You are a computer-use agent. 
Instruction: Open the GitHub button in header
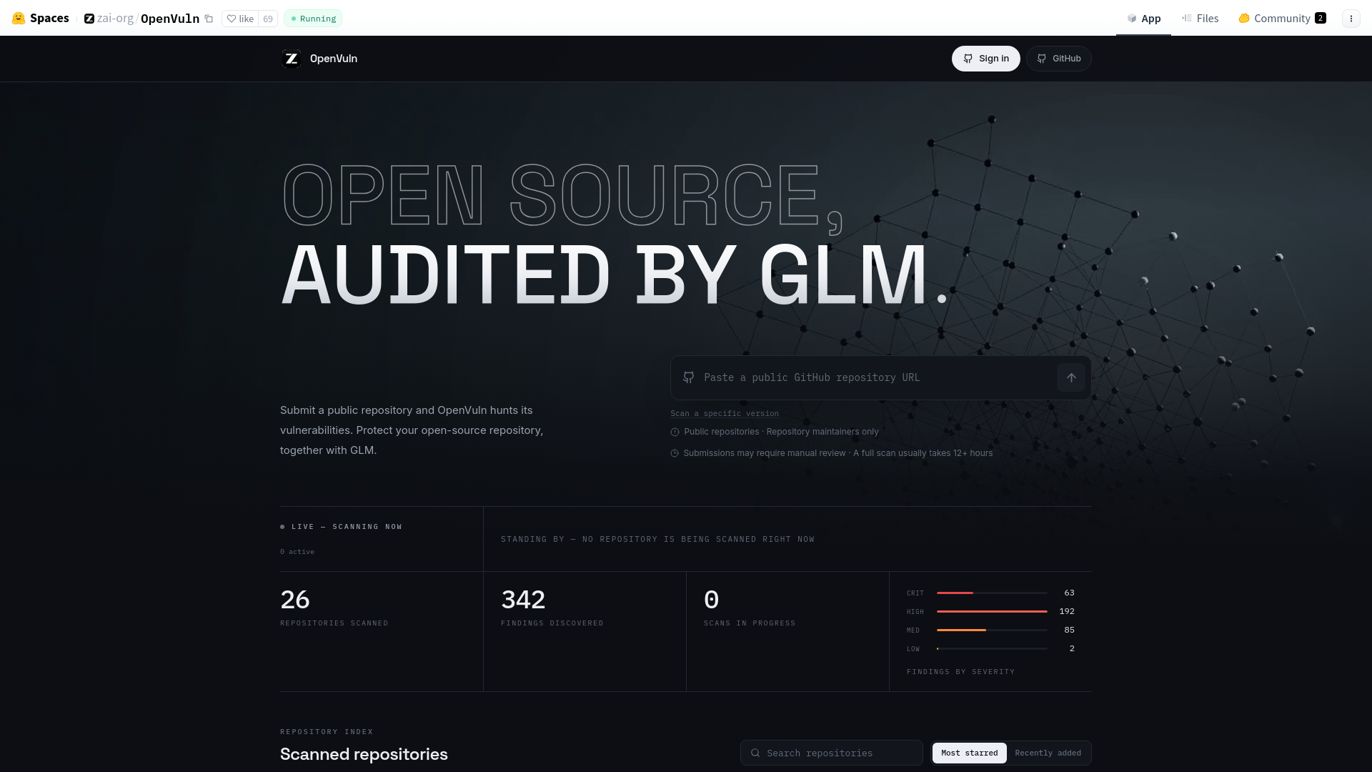click(1058, 59)
